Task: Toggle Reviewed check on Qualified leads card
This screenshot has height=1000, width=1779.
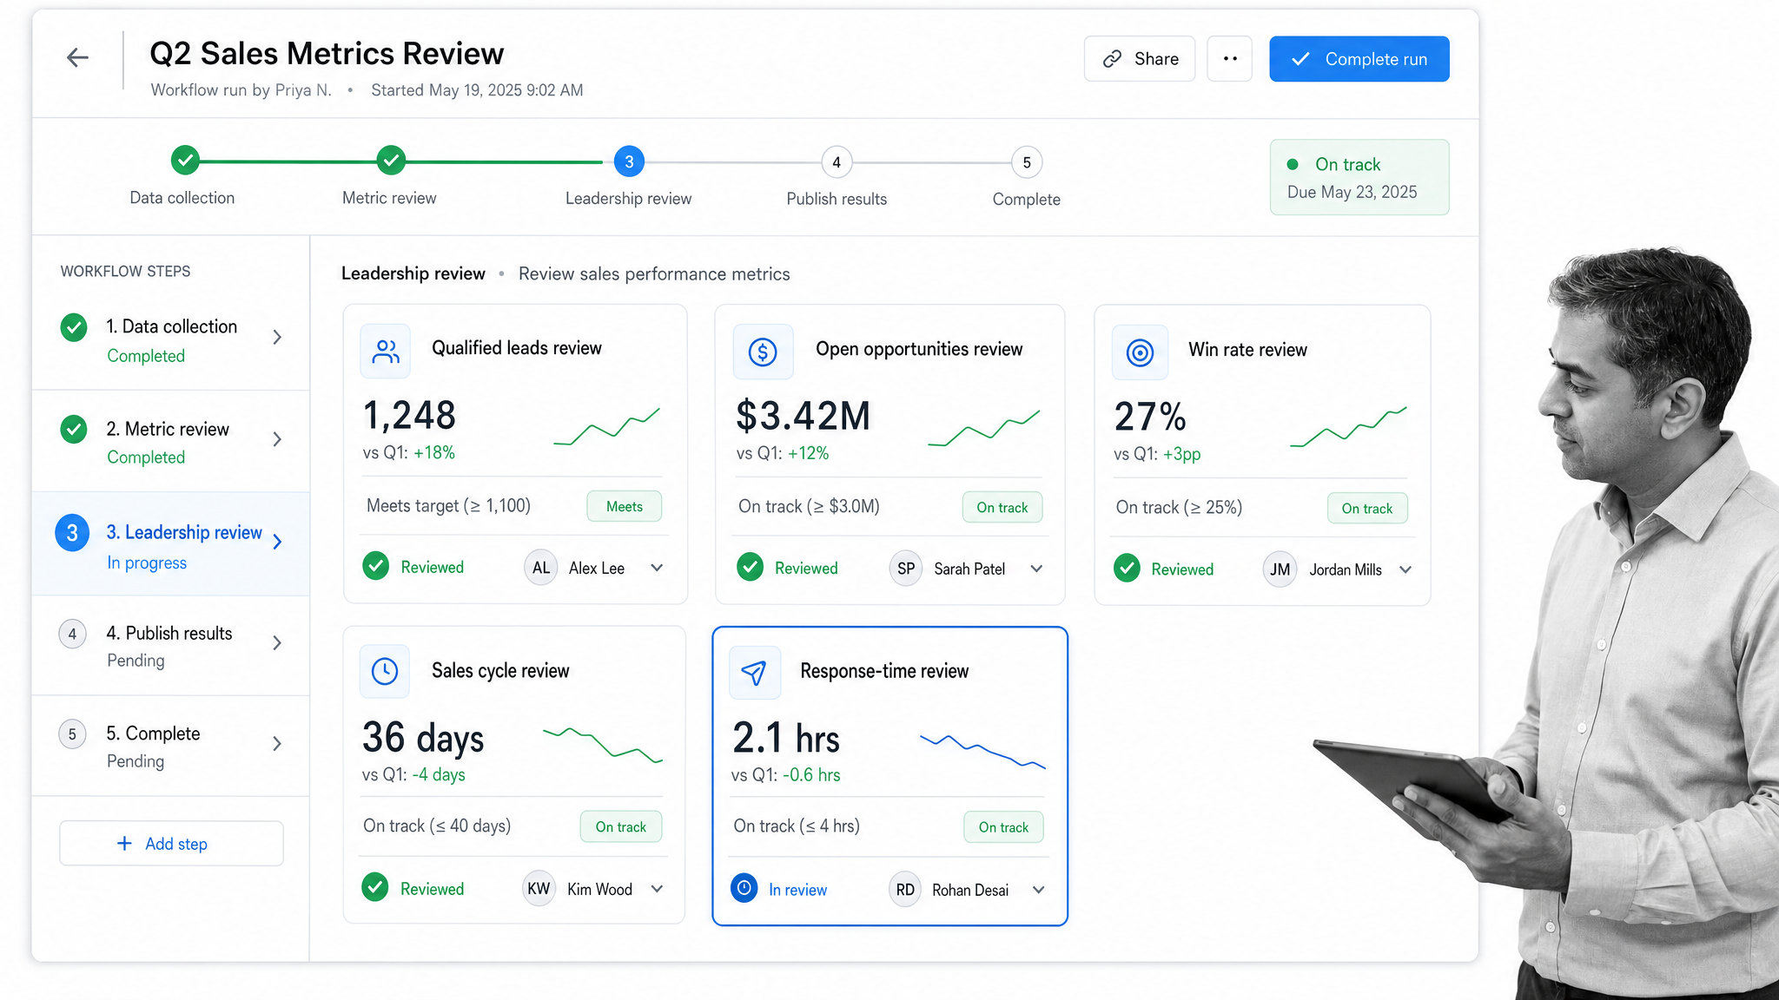Action: 375,566
